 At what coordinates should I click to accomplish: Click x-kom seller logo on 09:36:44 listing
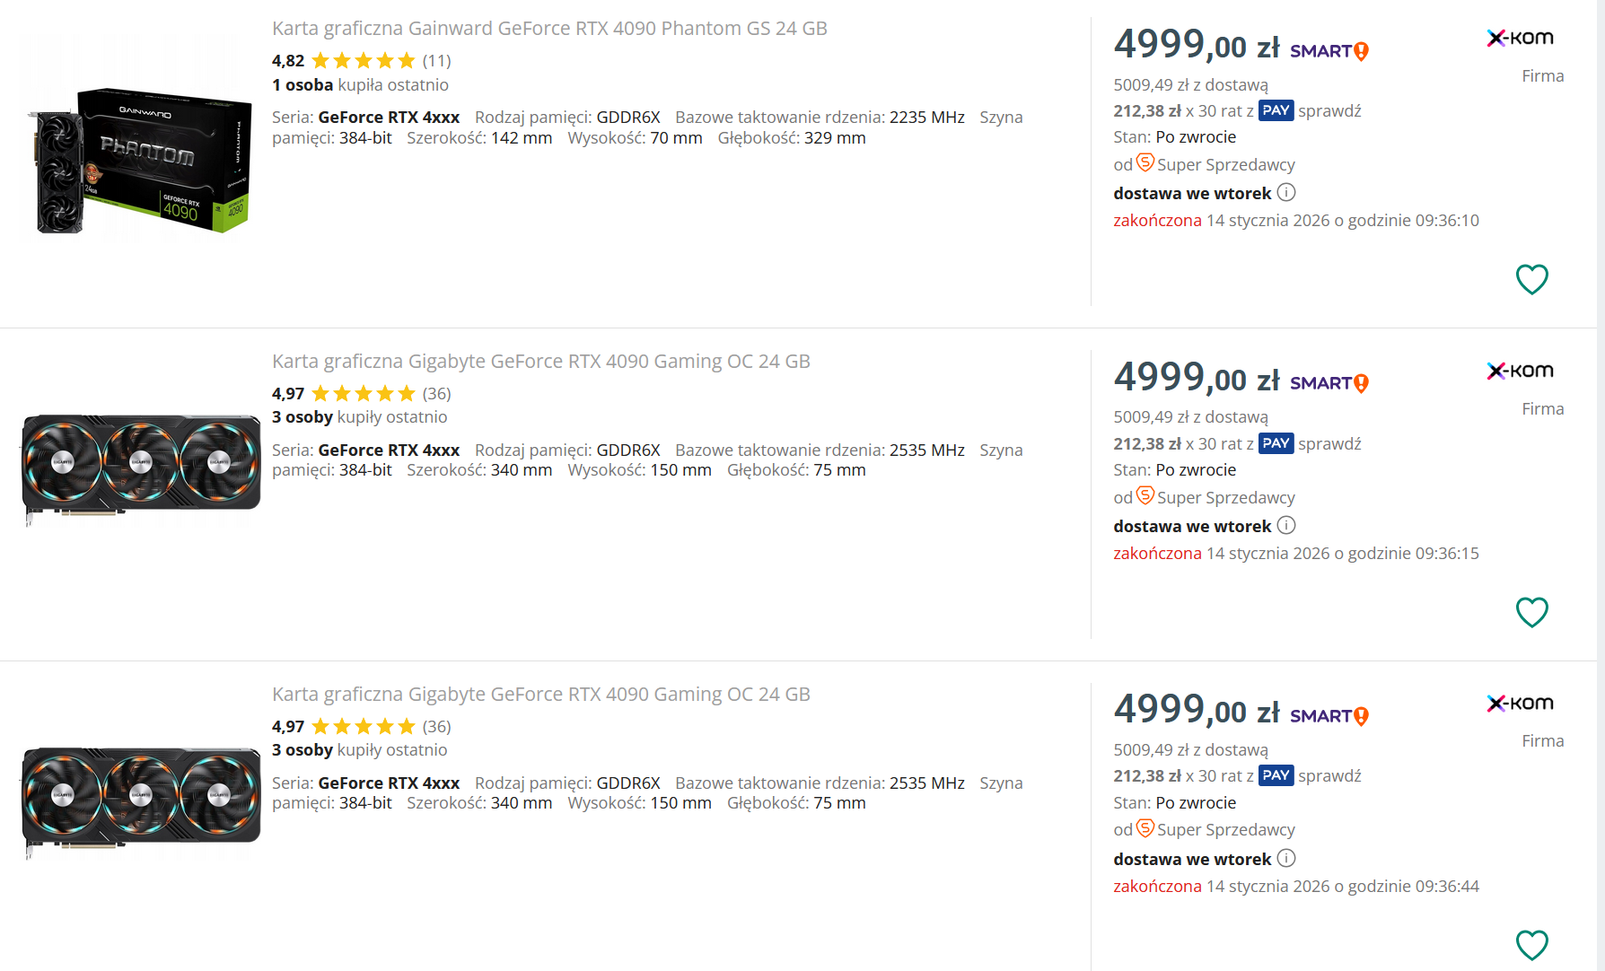click(1520, 704)
